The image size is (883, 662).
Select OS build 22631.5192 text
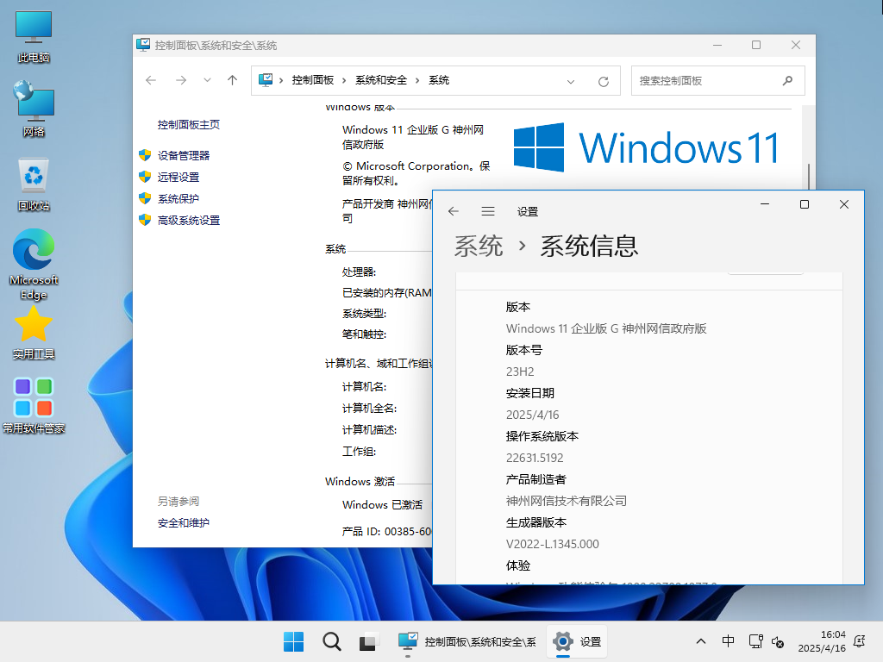535,458
